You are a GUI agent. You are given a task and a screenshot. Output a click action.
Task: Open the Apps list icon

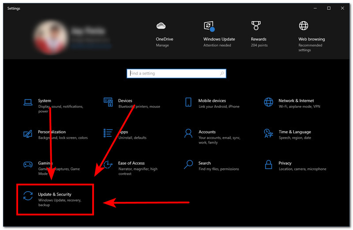pyautogui.click(x=108, y=133)
